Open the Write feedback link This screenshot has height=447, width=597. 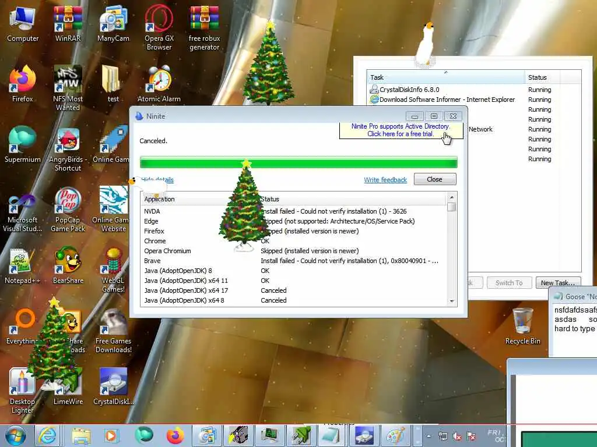click(385, 180)
